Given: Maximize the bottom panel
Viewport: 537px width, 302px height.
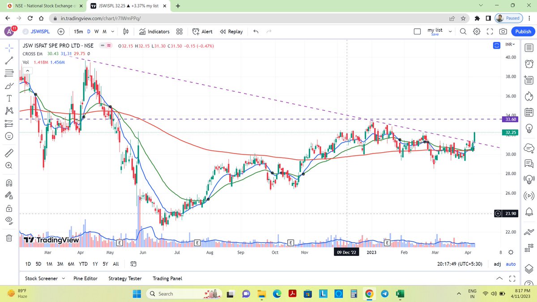Looking at the screenshot, I should pos(512,278).
